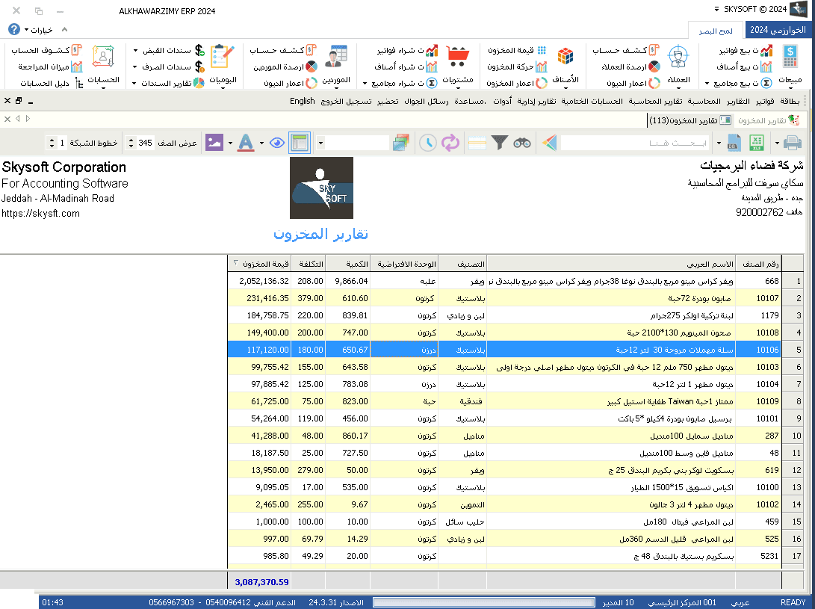Image resolution: width=815 pixels, height=609 pixels.
Task: Open the Suppliers (الموردين) icon
Action: (335, 56)
